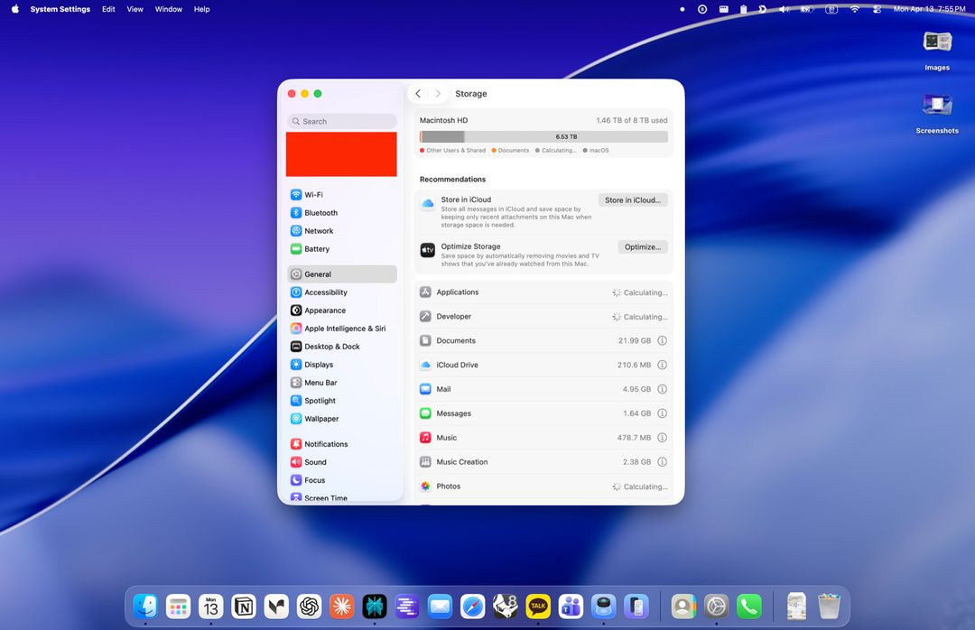Open the Trash in the Dock
This screenshot has width=975, height=630.
(829, 607)
